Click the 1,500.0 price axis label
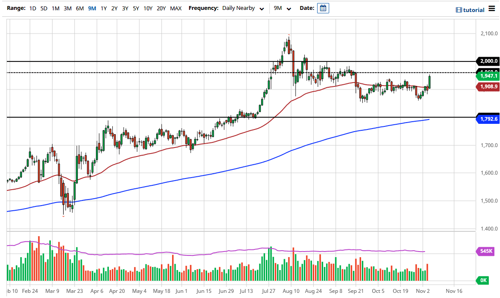500x298 pixels. [x=489, y=201]
